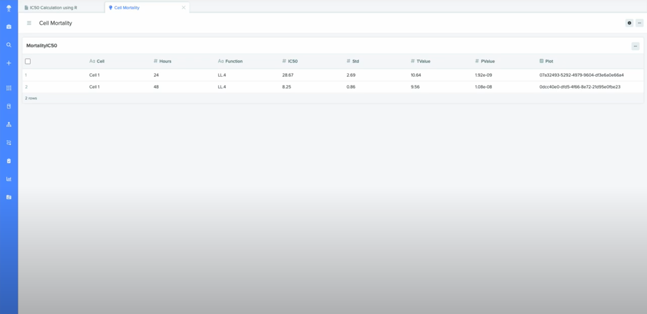This screenshot has width=647, height=314.
Task: Click the briefcase icon in sidebar
Action: pos(9,27)
